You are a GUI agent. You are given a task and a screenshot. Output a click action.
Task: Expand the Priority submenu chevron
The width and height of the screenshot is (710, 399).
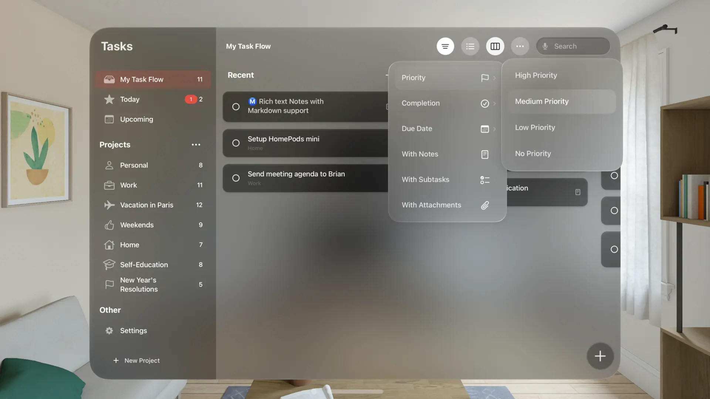coord(494,78)
